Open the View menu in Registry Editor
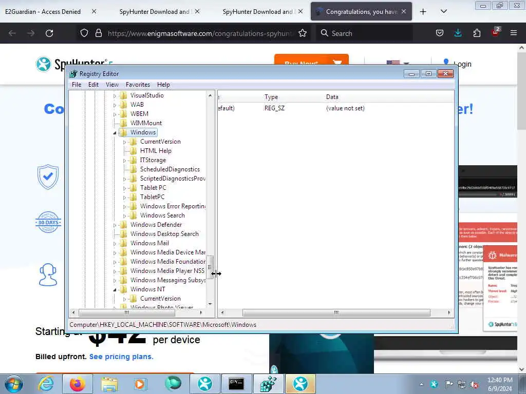Image resolution: width=526 pixels, height=394 pixels. point(112,85)
